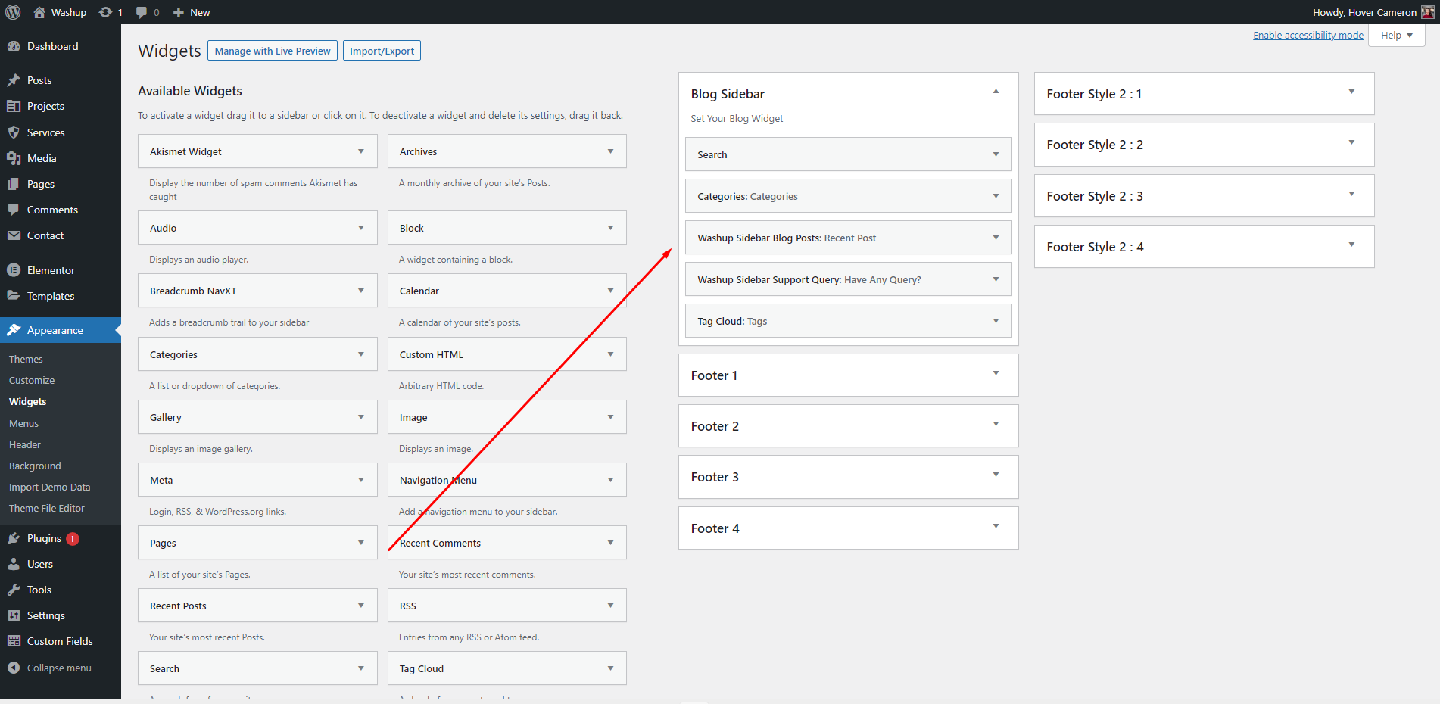
Task: Expand the Akismet Widget dropdown arrow
Action: click(361, 151)
